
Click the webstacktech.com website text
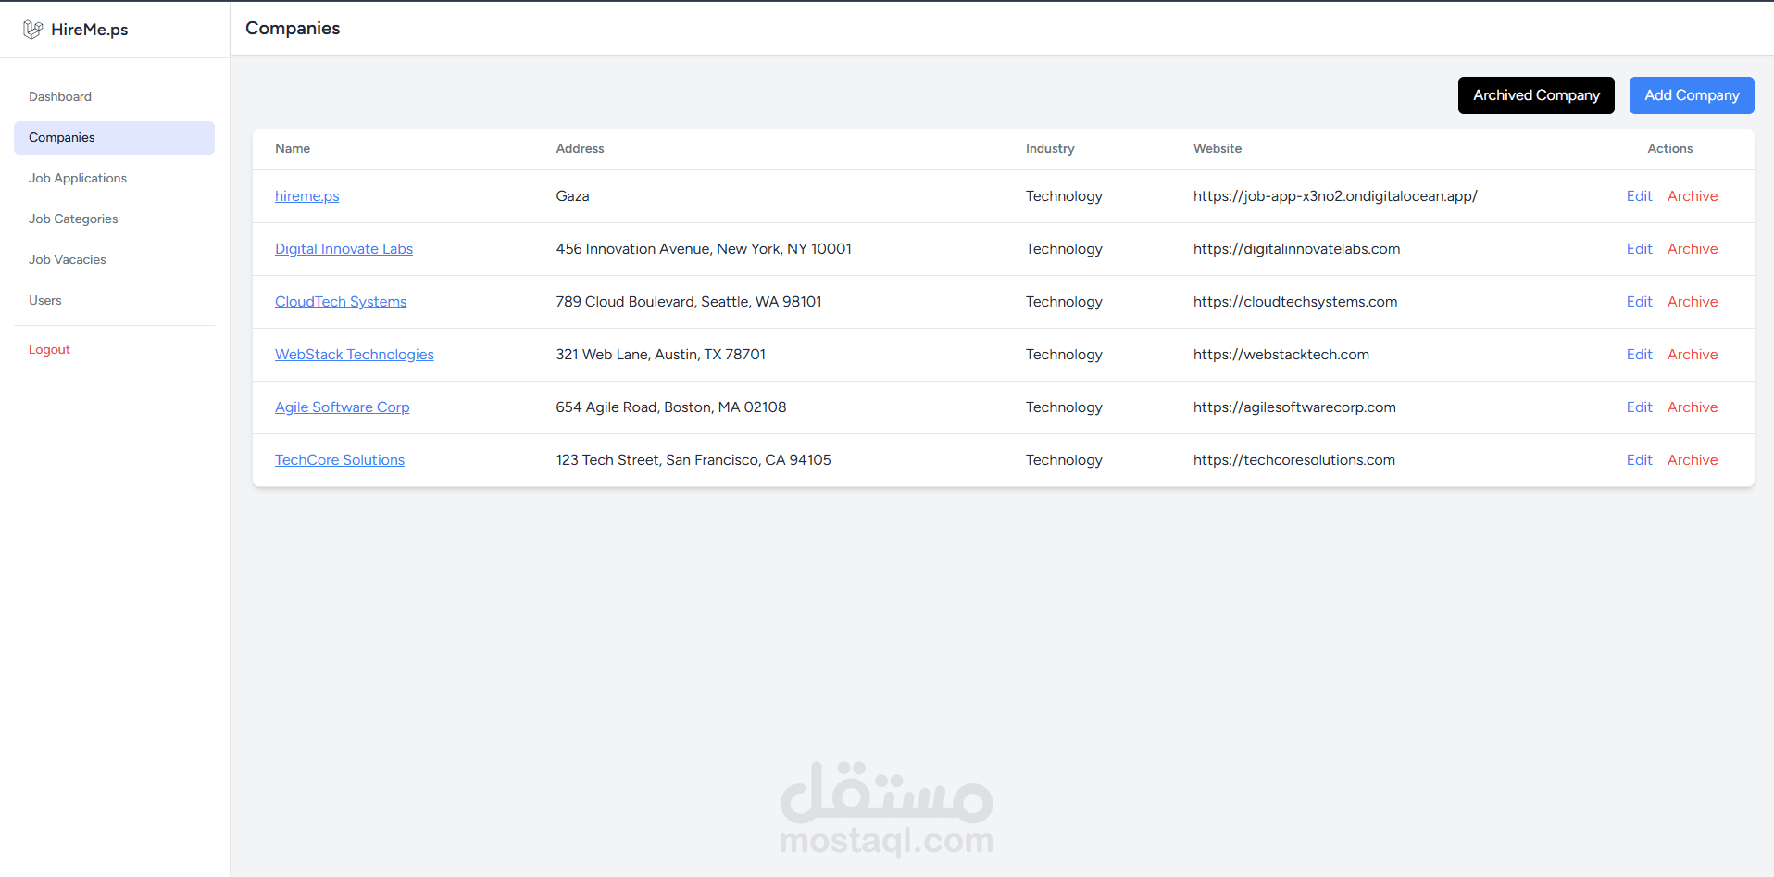coord(1281,355)
